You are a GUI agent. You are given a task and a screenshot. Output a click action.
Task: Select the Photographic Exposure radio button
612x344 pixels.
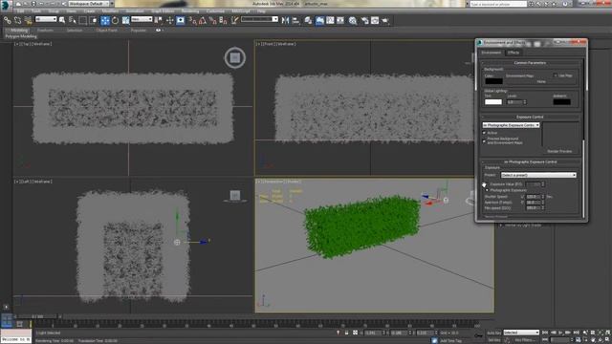point(487,190)
